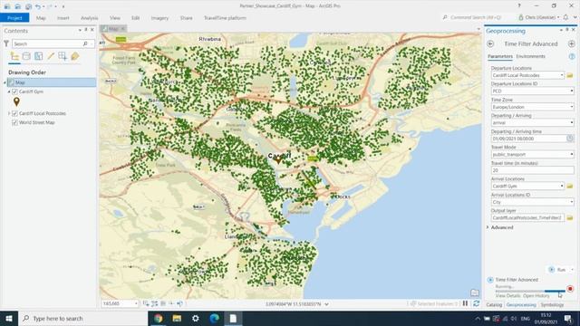
Task: Open the geoprocessing tool help icon
Action: pyautogui.click(x=572, y=56)
